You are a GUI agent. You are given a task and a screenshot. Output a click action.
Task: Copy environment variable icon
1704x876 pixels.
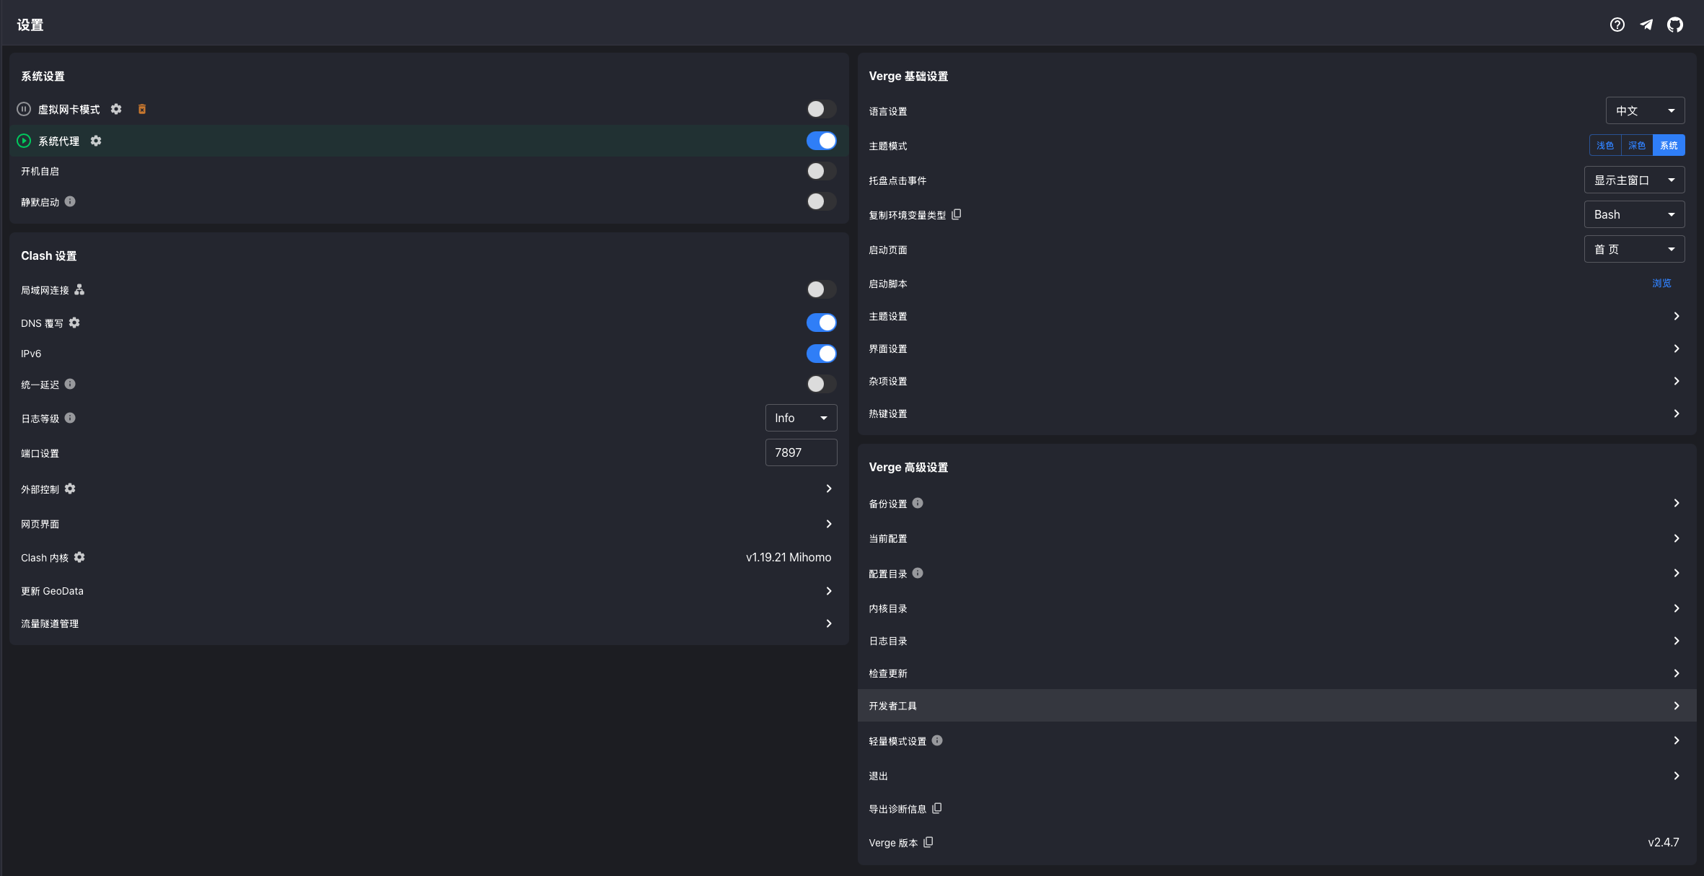coord(957,214)
